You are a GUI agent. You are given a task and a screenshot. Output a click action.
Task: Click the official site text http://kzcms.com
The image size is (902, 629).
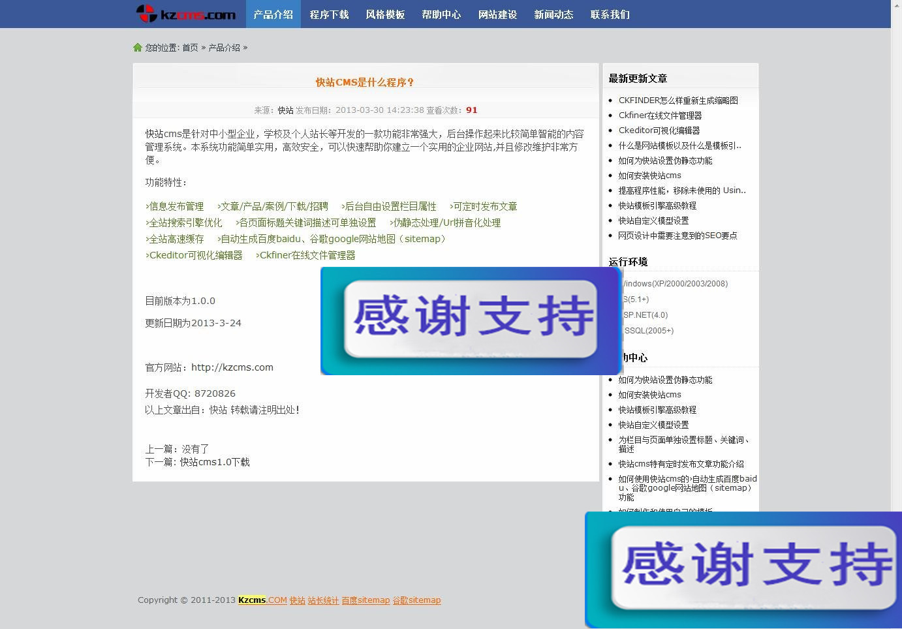coord(232,367)
